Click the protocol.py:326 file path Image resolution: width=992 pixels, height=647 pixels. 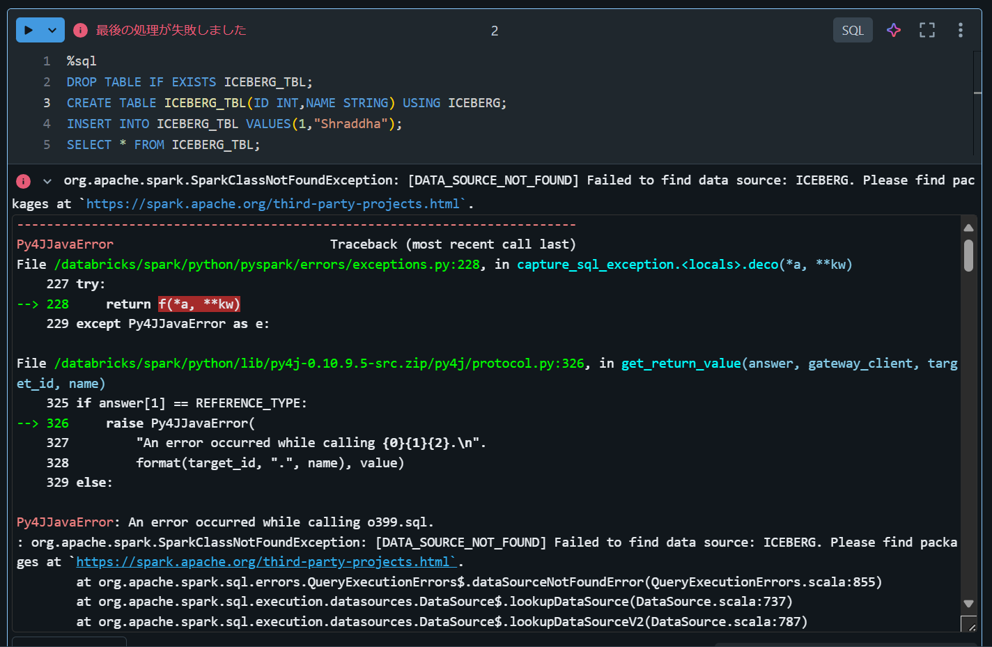click(x=319, y=364)
